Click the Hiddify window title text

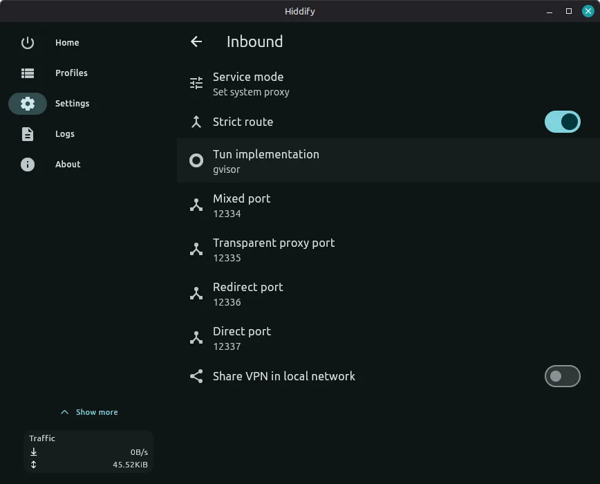pyautogui.click(x=300, y=11)
